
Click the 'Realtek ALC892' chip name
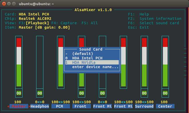pos(35,19)
